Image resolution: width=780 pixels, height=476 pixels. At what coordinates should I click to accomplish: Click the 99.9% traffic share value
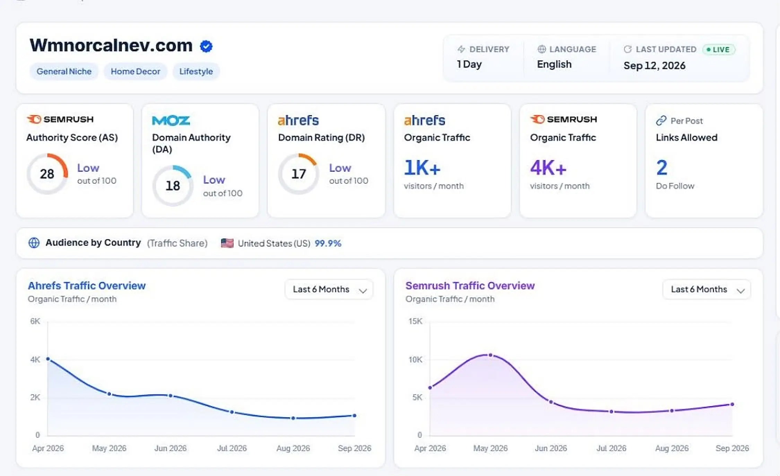click(x=328, y=243)
